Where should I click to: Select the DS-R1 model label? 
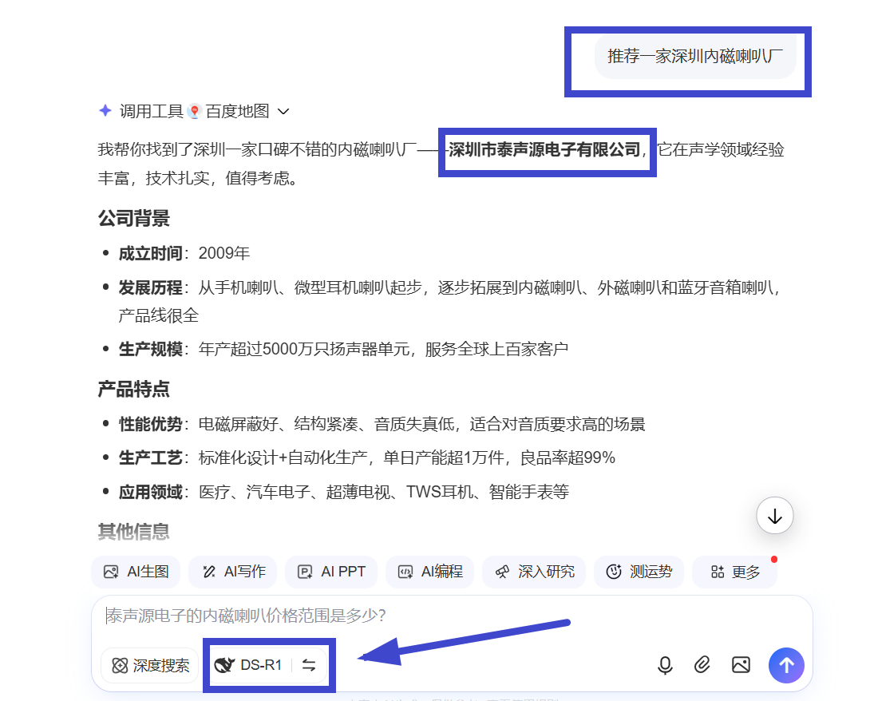coord(250,665)
